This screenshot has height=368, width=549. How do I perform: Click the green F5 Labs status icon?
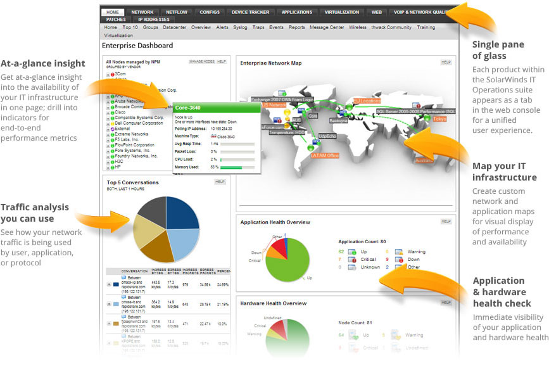112,140
